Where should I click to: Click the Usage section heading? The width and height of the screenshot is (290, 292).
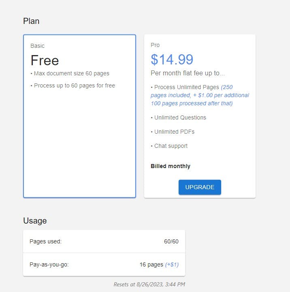35,221
